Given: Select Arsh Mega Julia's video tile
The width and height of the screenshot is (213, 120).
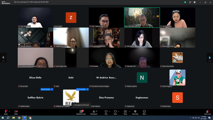Looking at the screenshot, I should click(x=71, y=58).
